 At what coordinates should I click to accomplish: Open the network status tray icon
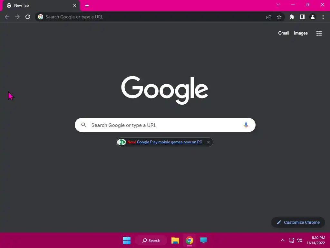291,240
